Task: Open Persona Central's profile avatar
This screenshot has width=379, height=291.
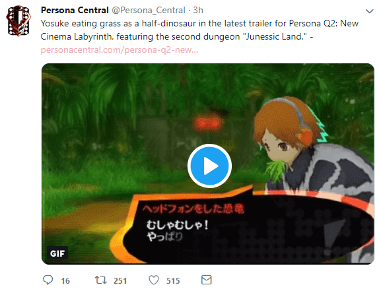Action: [18, 20]
